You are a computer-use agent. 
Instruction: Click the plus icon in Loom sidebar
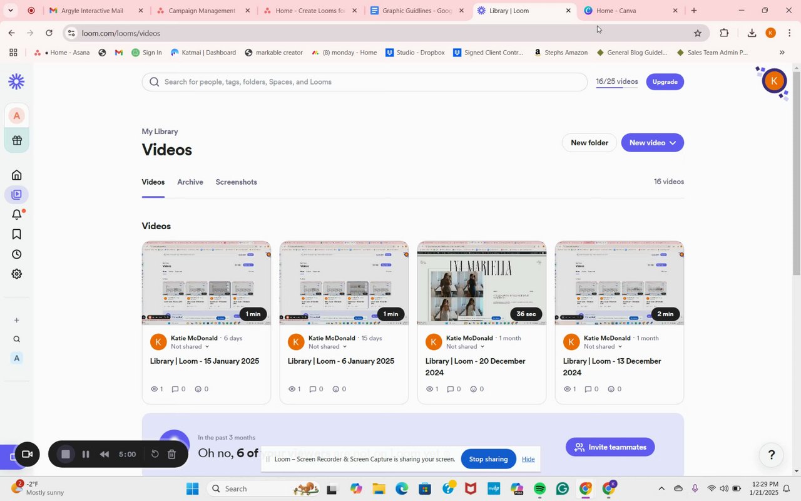17,320
